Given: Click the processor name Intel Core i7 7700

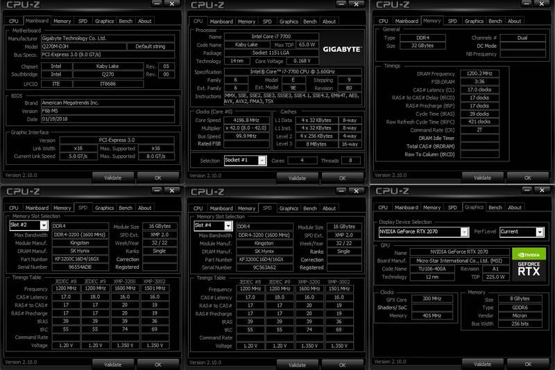Looking at the screenshot, I should tap(271, 37).
